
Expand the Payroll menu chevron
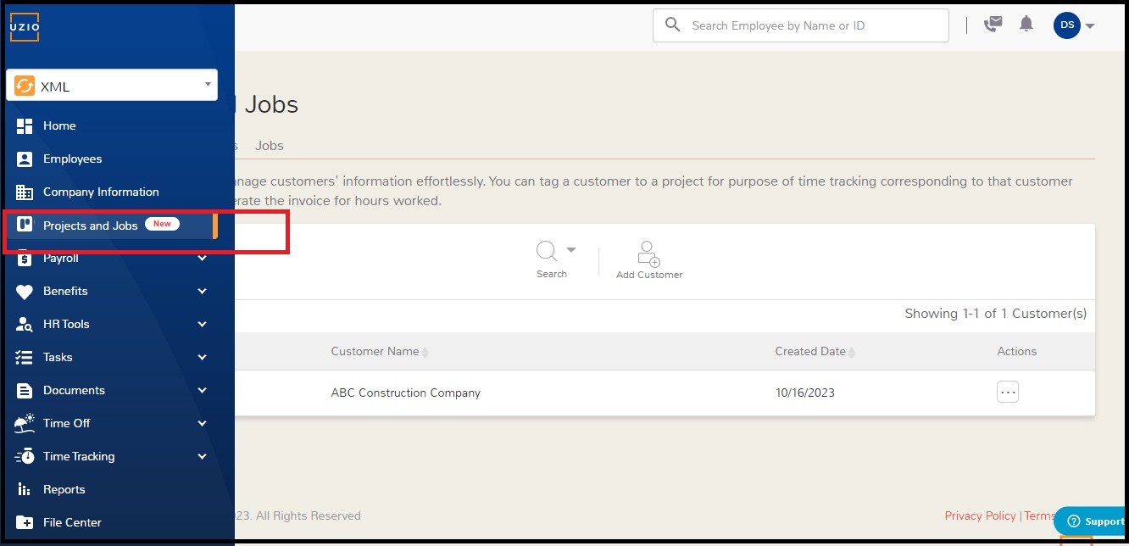tap(202, 258)
